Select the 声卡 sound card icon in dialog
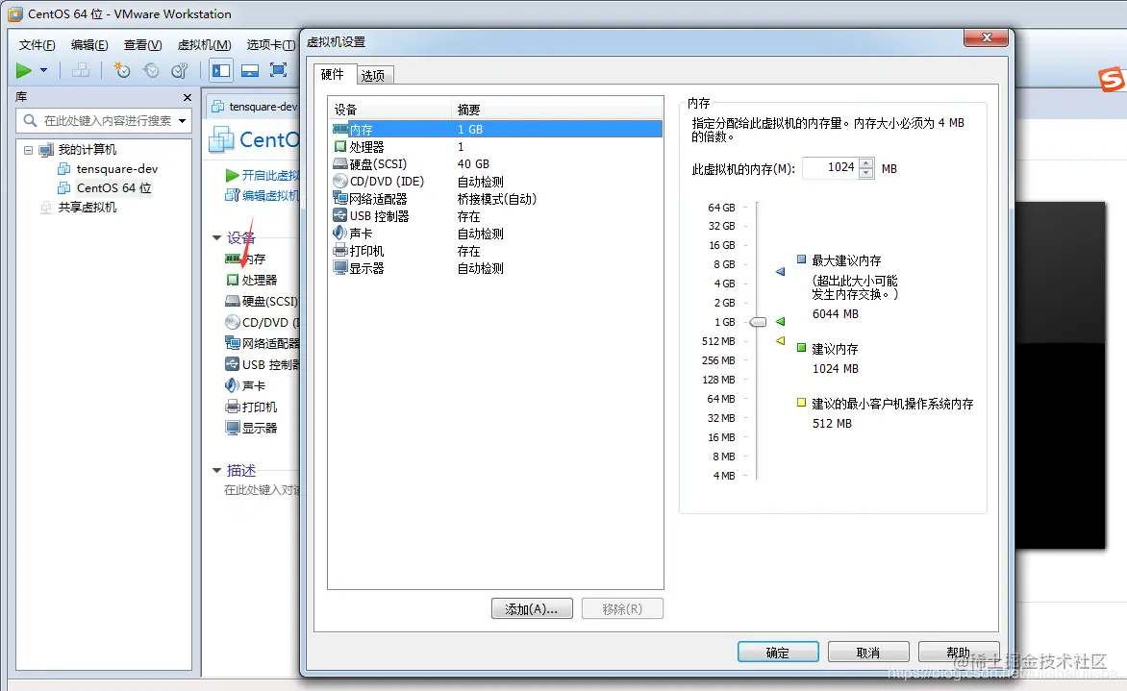Image resolution: width=1127 pixels, height=691 pixels. 340,233
